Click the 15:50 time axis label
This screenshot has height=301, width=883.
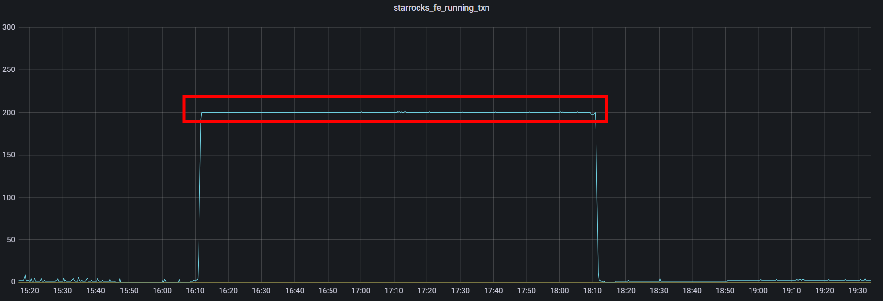click(x=129, y=291)
